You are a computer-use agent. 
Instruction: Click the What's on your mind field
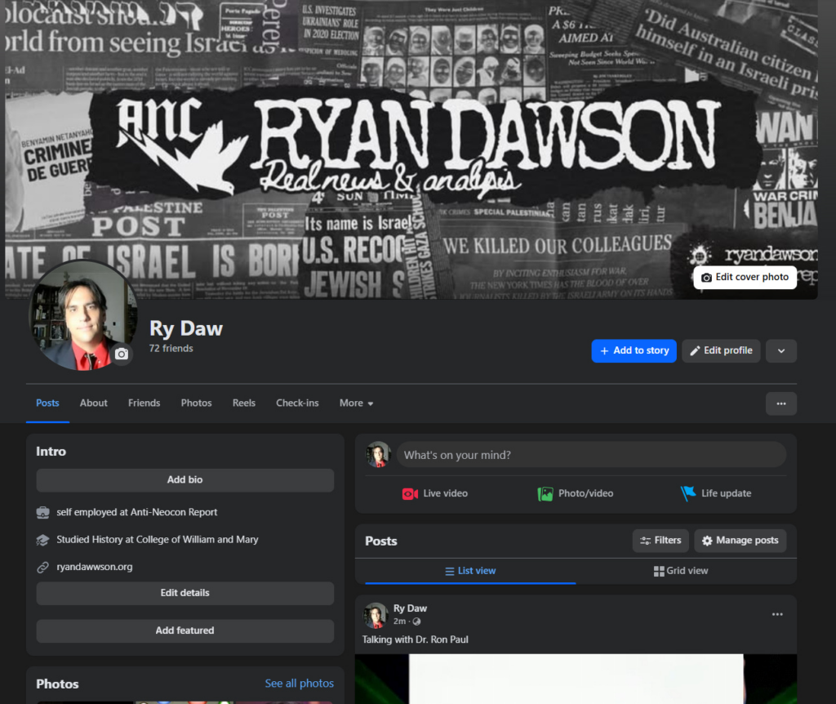(591, 455)
